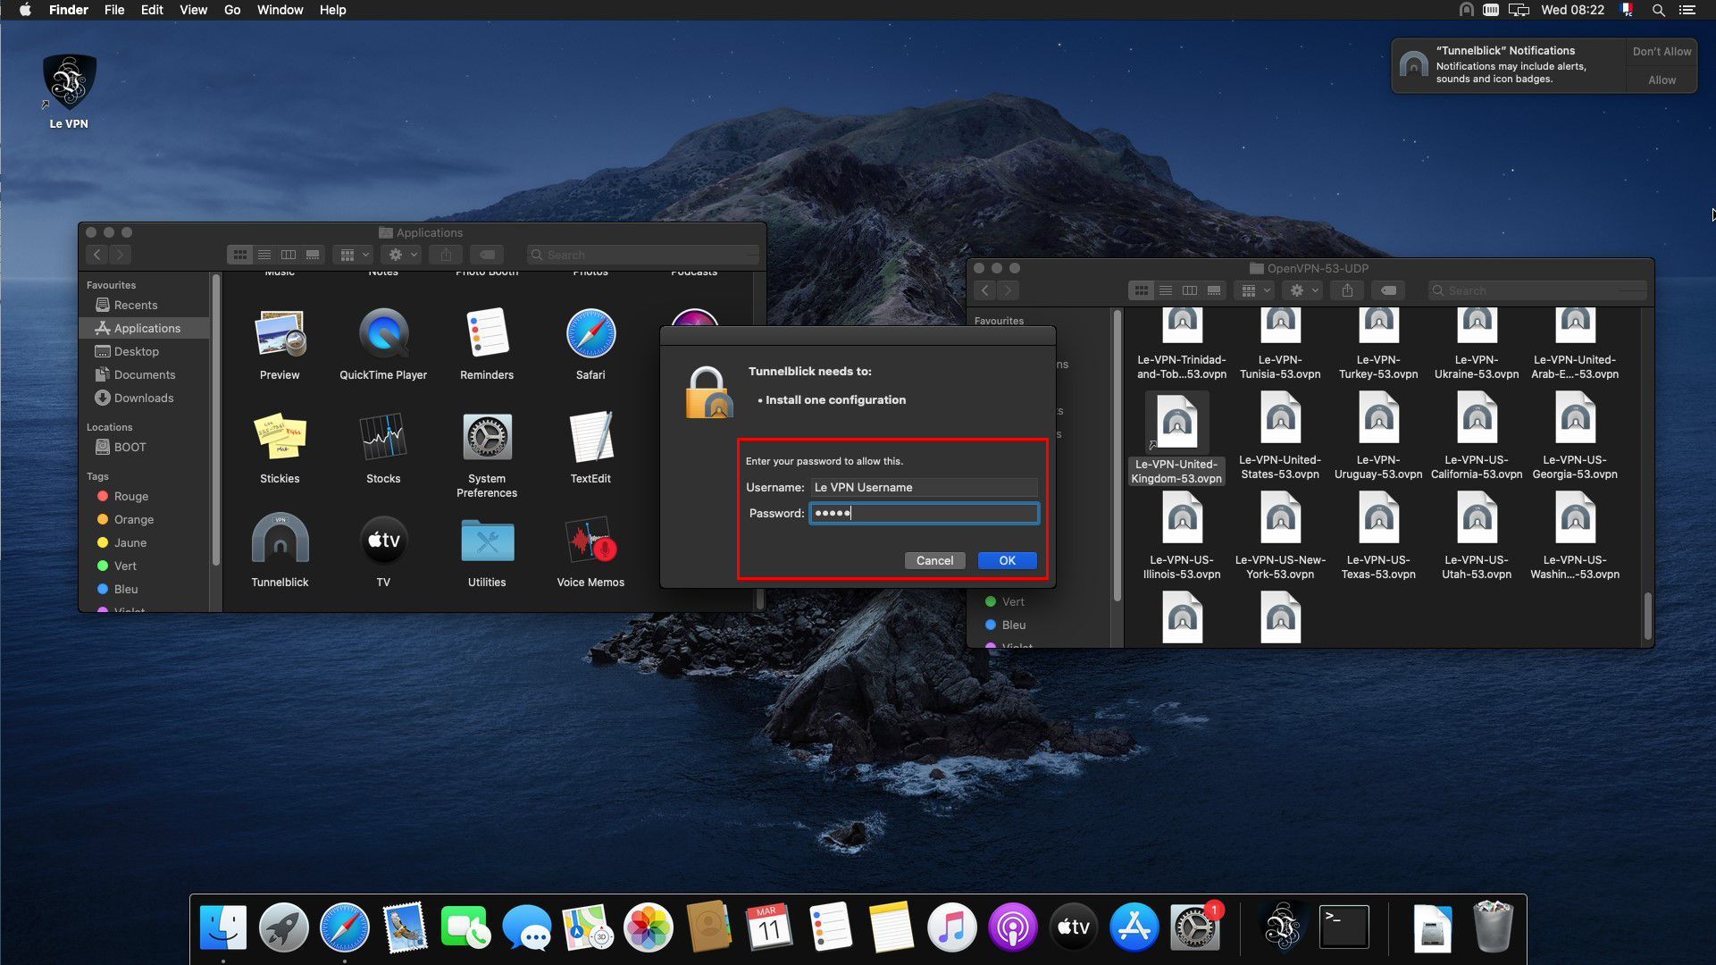Click the search field in Applications window
Screen dimensions: 1716x965
645,255
